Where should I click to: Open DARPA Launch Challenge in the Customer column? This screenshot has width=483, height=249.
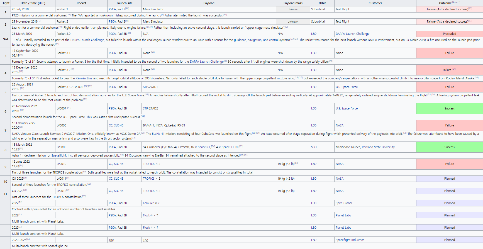353,34
